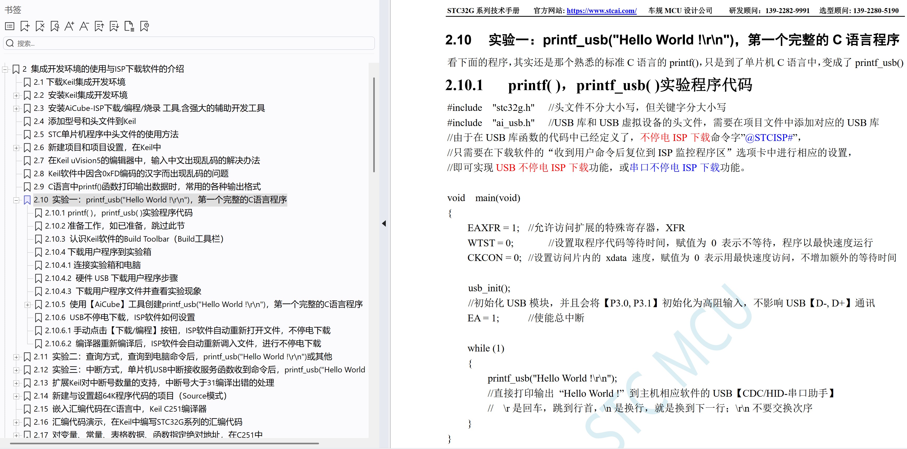The image size is (907, 449).
Task: Collapse sidebar with the black arrow handle
Action: pos(384,224)
